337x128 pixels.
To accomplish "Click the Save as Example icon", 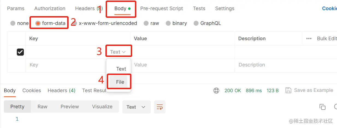I will click(288, 90).
